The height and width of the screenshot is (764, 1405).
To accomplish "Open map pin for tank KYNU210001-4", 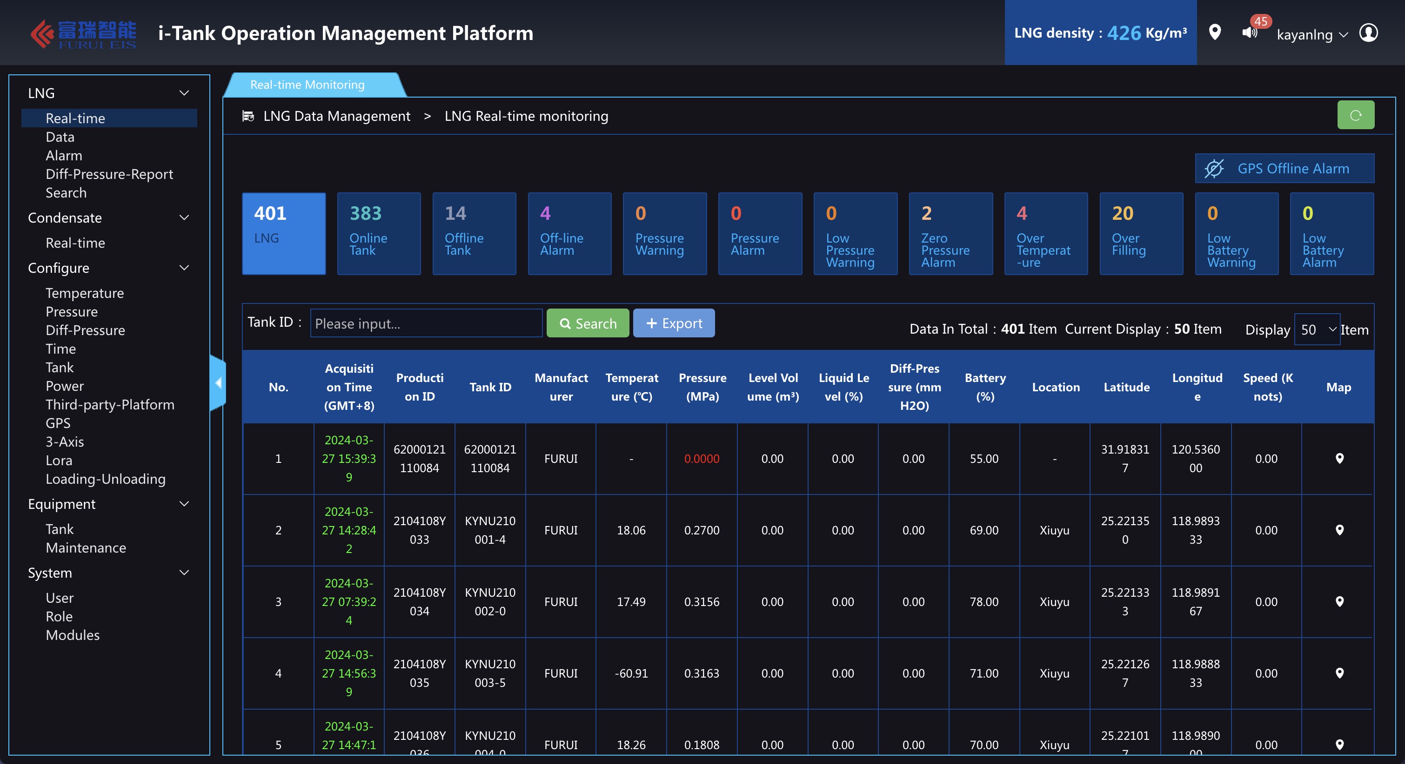I will click(1339, 530).
